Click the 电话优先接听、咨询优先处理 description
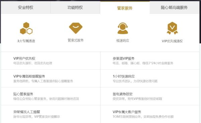This screenshot has height=123, width=201. [33, 63]
